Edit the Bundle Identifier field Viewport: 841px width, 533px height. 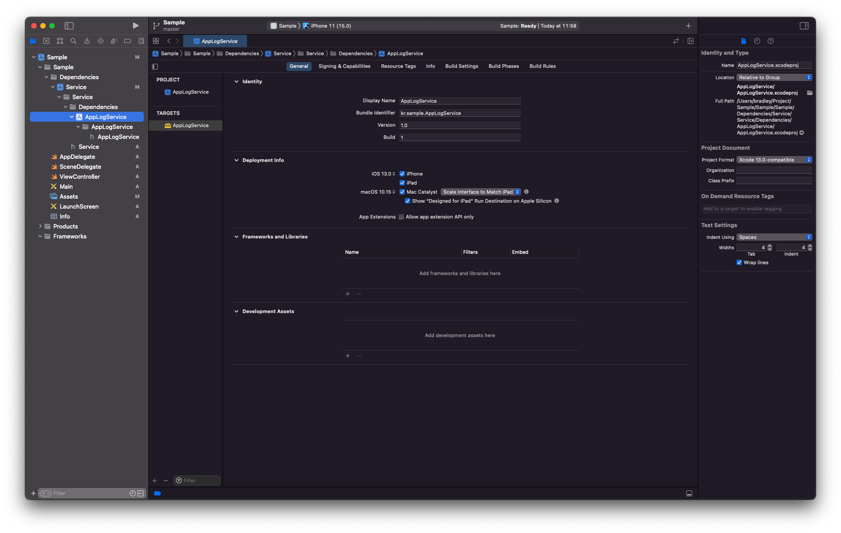460,113
